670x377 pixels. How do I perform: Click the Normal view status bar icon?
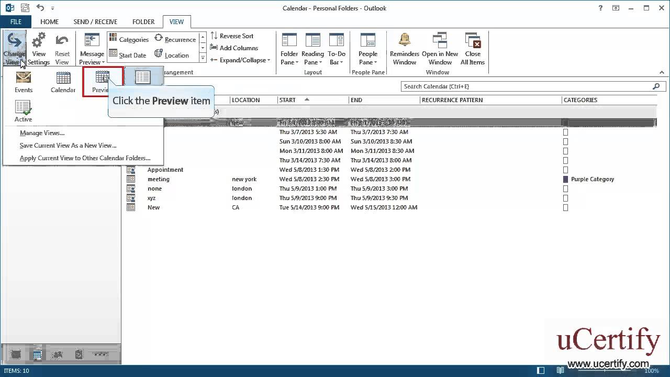tap(541, 371)
